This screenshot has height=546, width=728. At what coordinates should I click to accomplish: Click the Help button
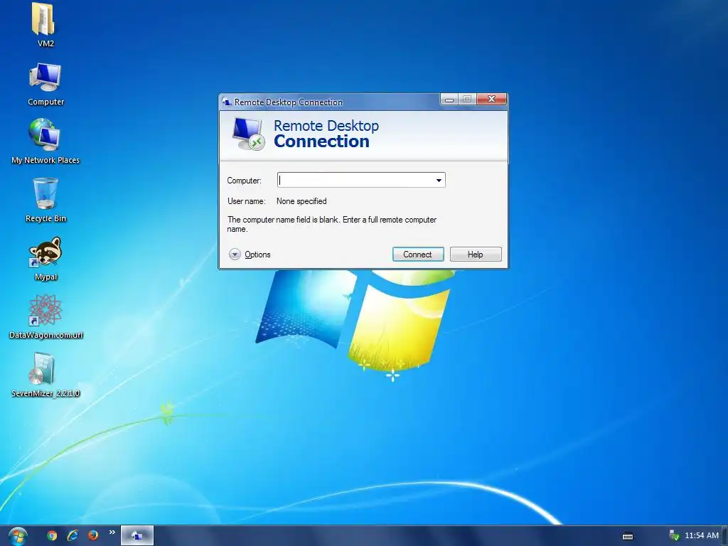(x=476, y=255)
